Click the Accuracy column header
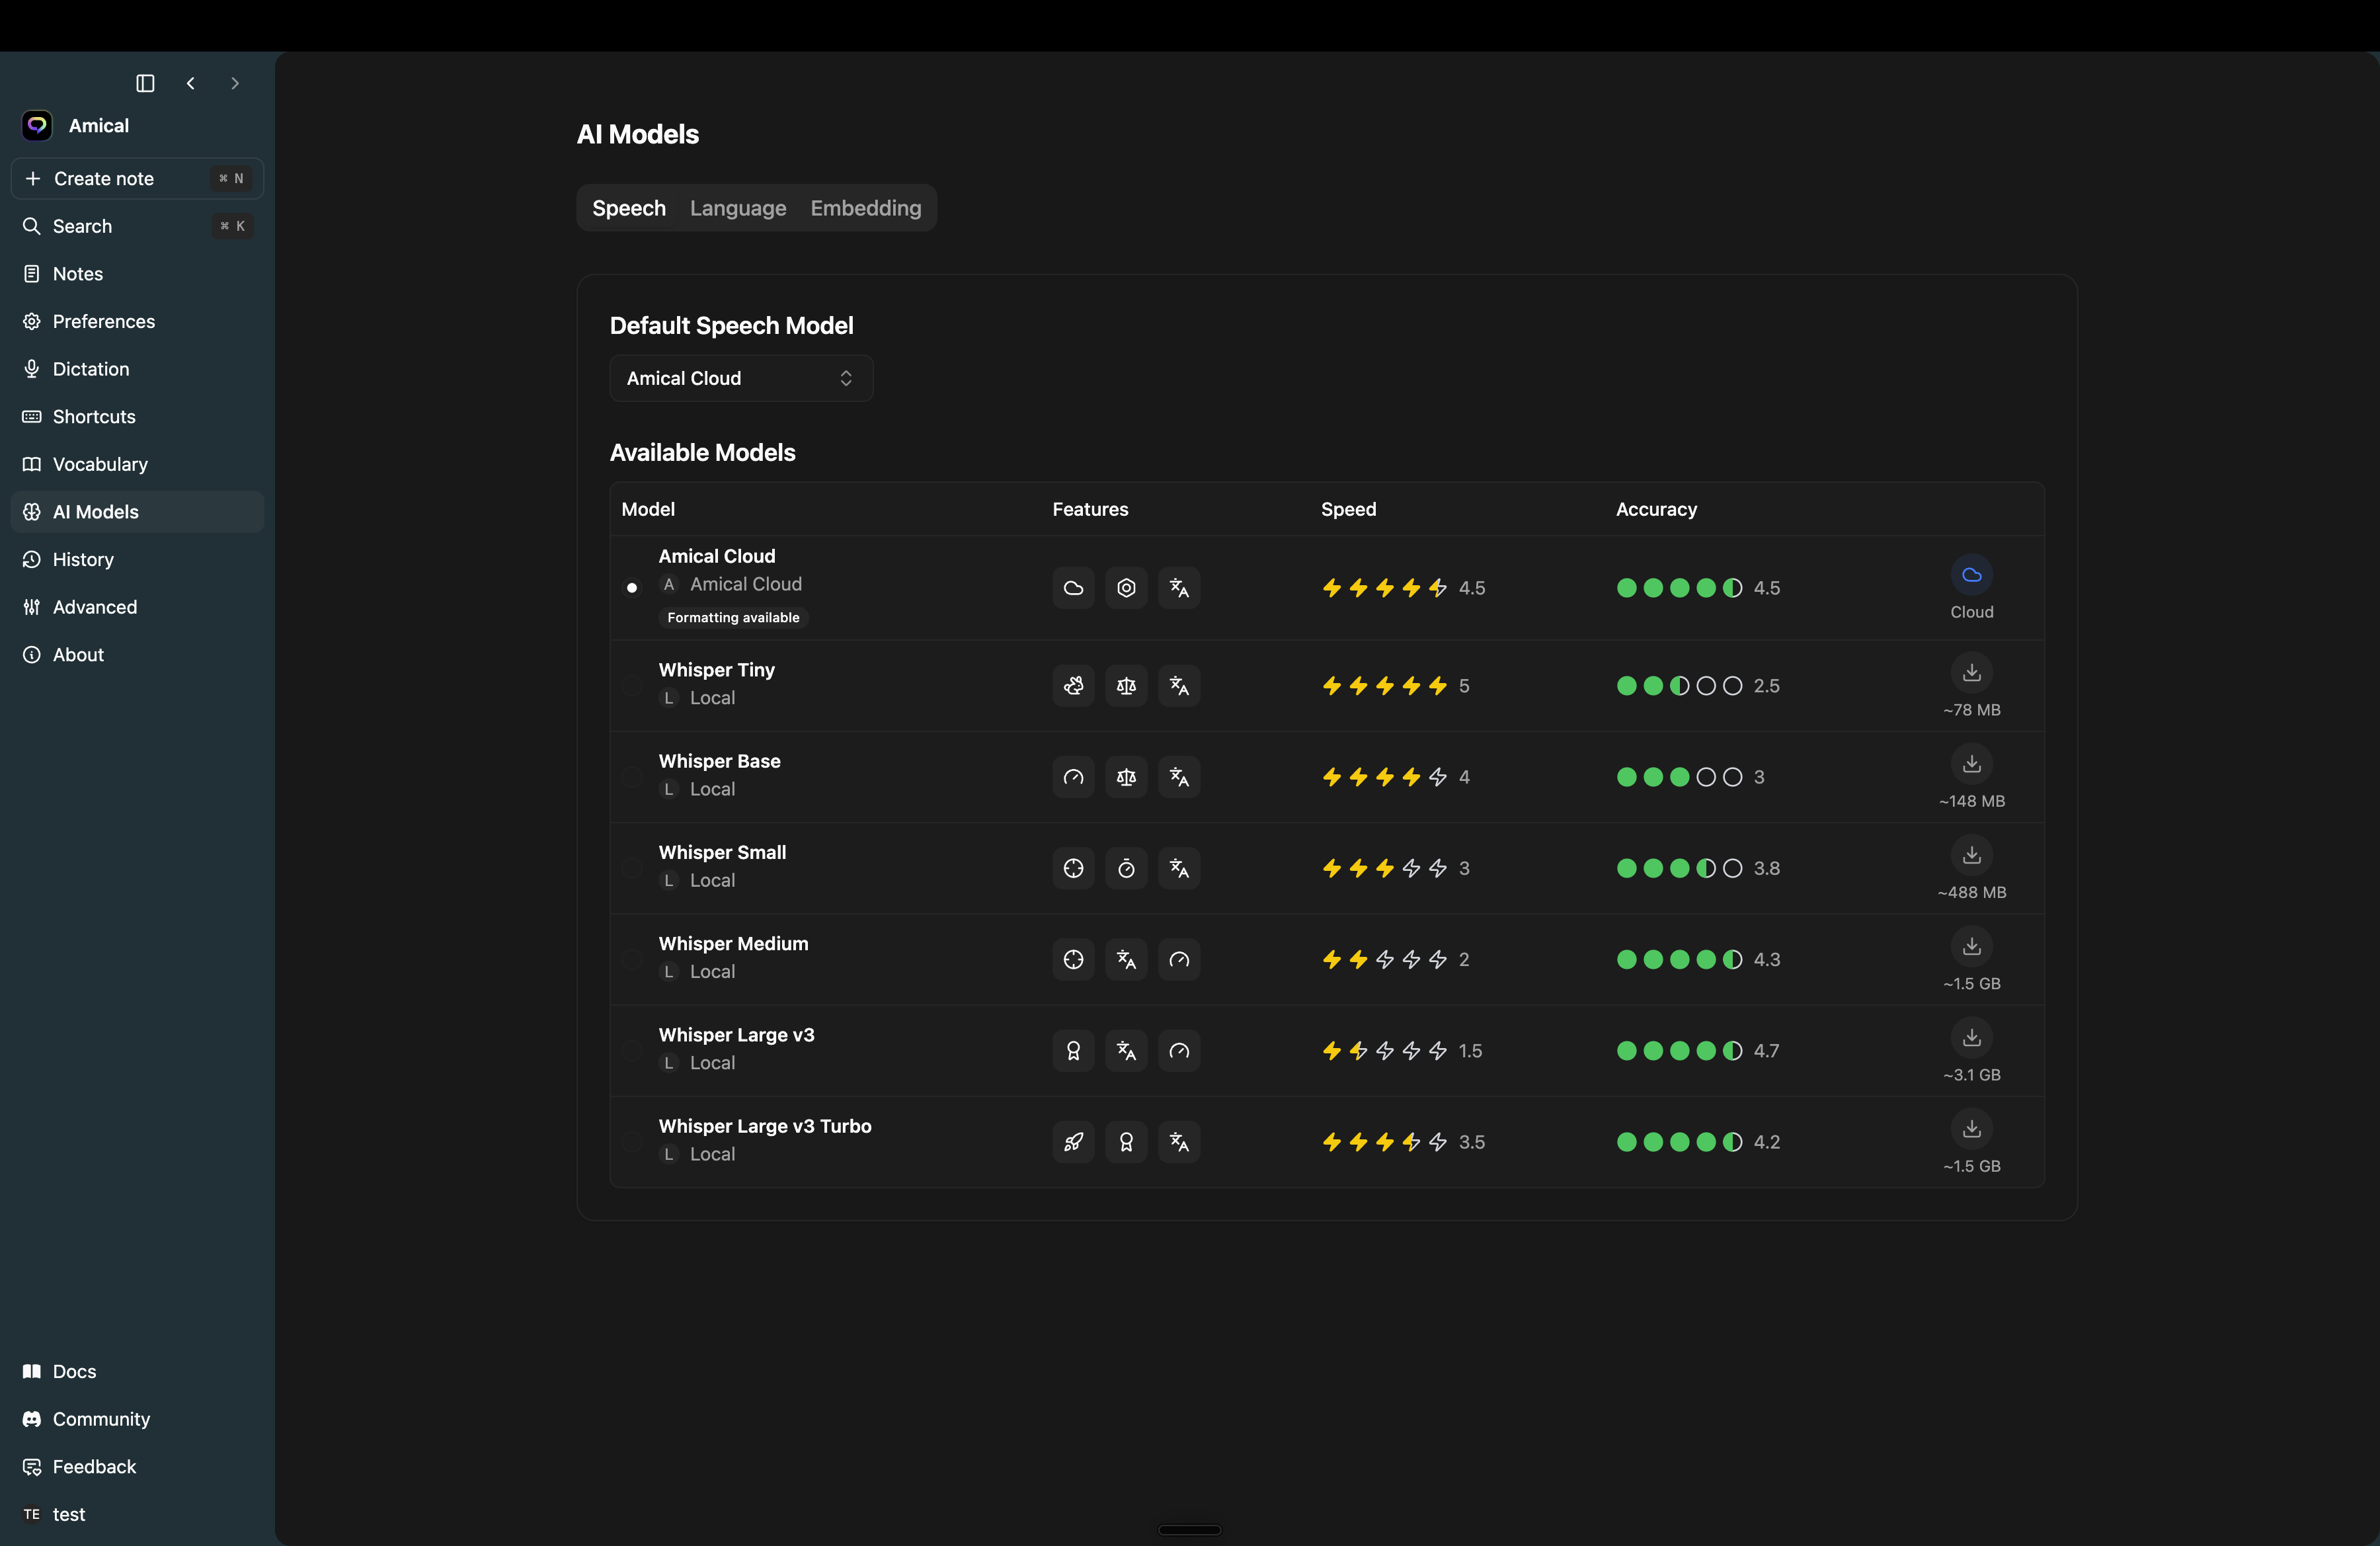Image resolution: width=2380 pixels, height=1546 pixels. point(1656,509)
